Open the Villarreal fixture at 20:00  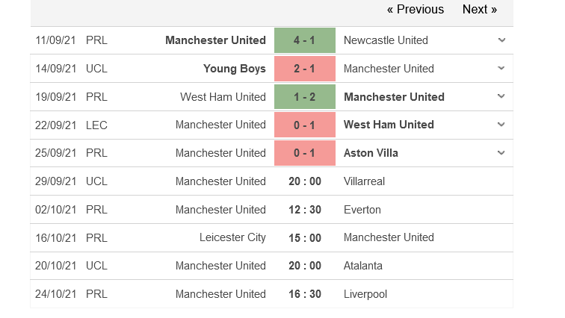(x=272, y=181)
